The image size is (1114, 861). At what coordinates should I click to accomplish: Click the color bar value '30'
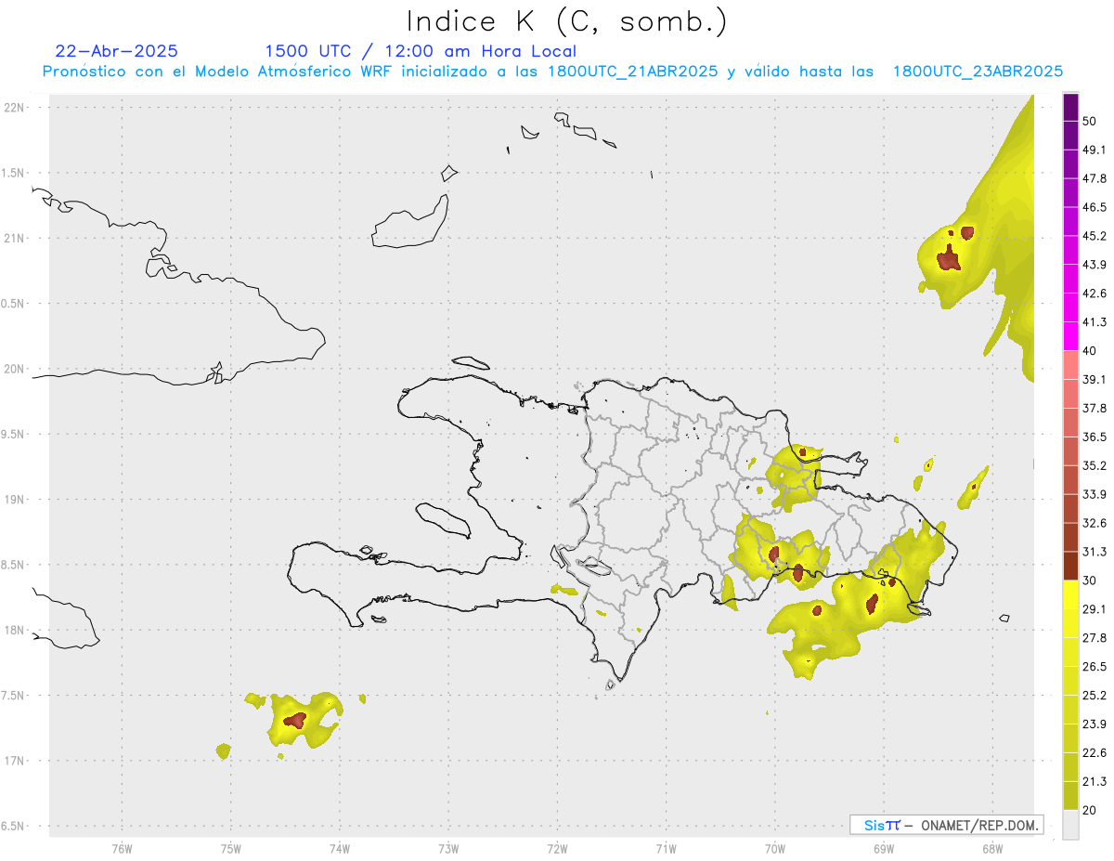point(1090,581)
